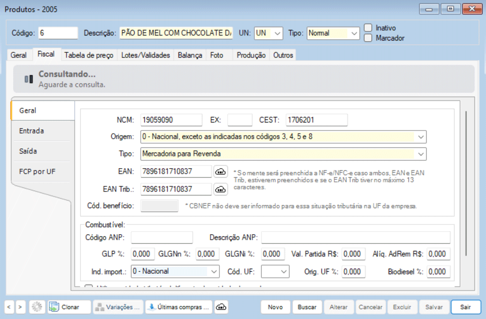Image resolution: width=486 pixels, height=319 pixels.
Task: Switch to the Outros tab
Action: point(283,55)
